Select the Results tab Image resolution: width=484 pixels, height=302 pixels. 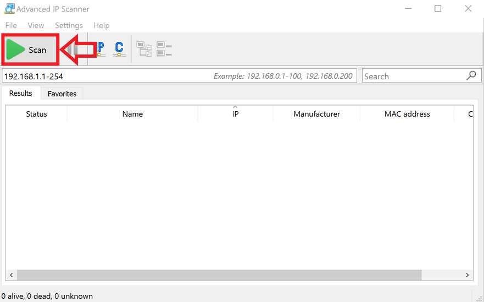21,93
